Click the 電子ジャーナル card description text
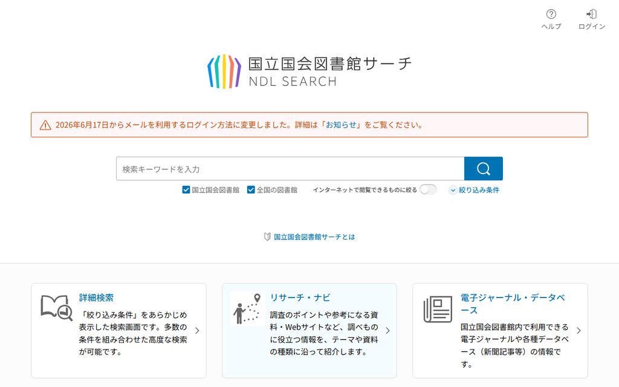619x387 pixels. point(514,345)
